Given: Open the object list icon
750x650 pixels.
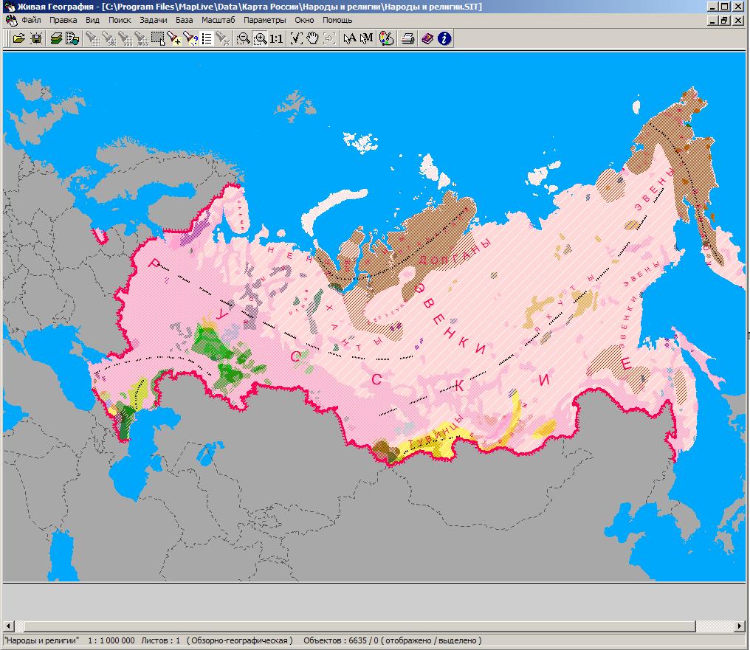Looking at the screenshot, I should [207, 38].
